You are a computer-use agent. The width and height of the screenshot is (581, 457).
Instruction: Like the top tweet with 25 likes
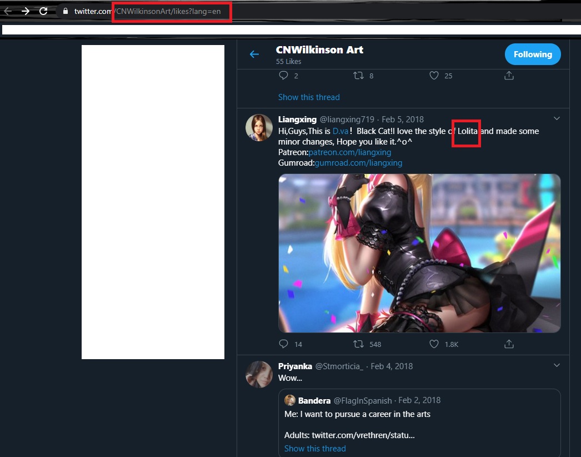point(434,76)
